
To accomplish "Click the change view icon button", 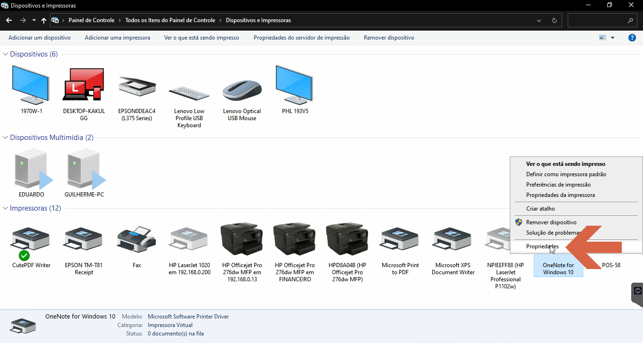I will coord(603,38).
